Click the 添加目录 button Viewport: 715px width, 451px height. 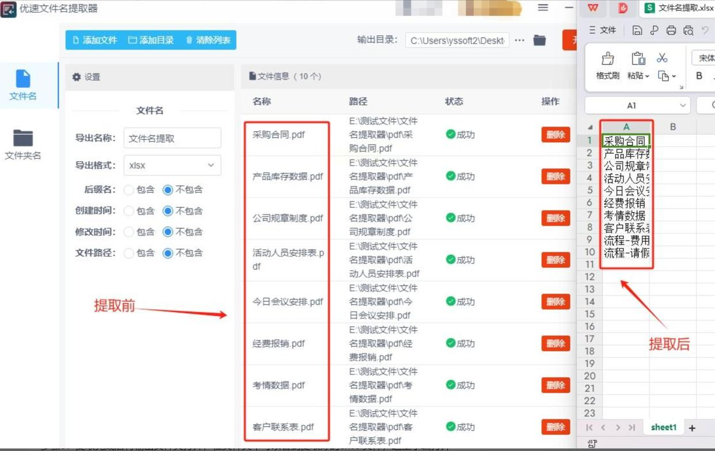(151, 40)
